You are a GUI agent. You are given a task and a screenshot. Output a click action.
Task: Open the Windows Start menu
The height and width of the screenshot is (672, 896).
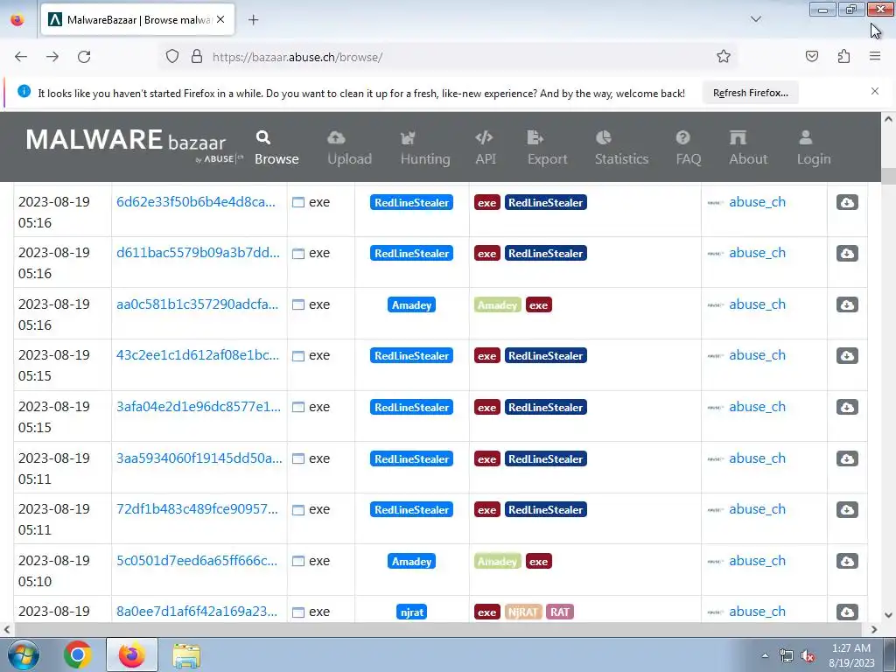24,654
